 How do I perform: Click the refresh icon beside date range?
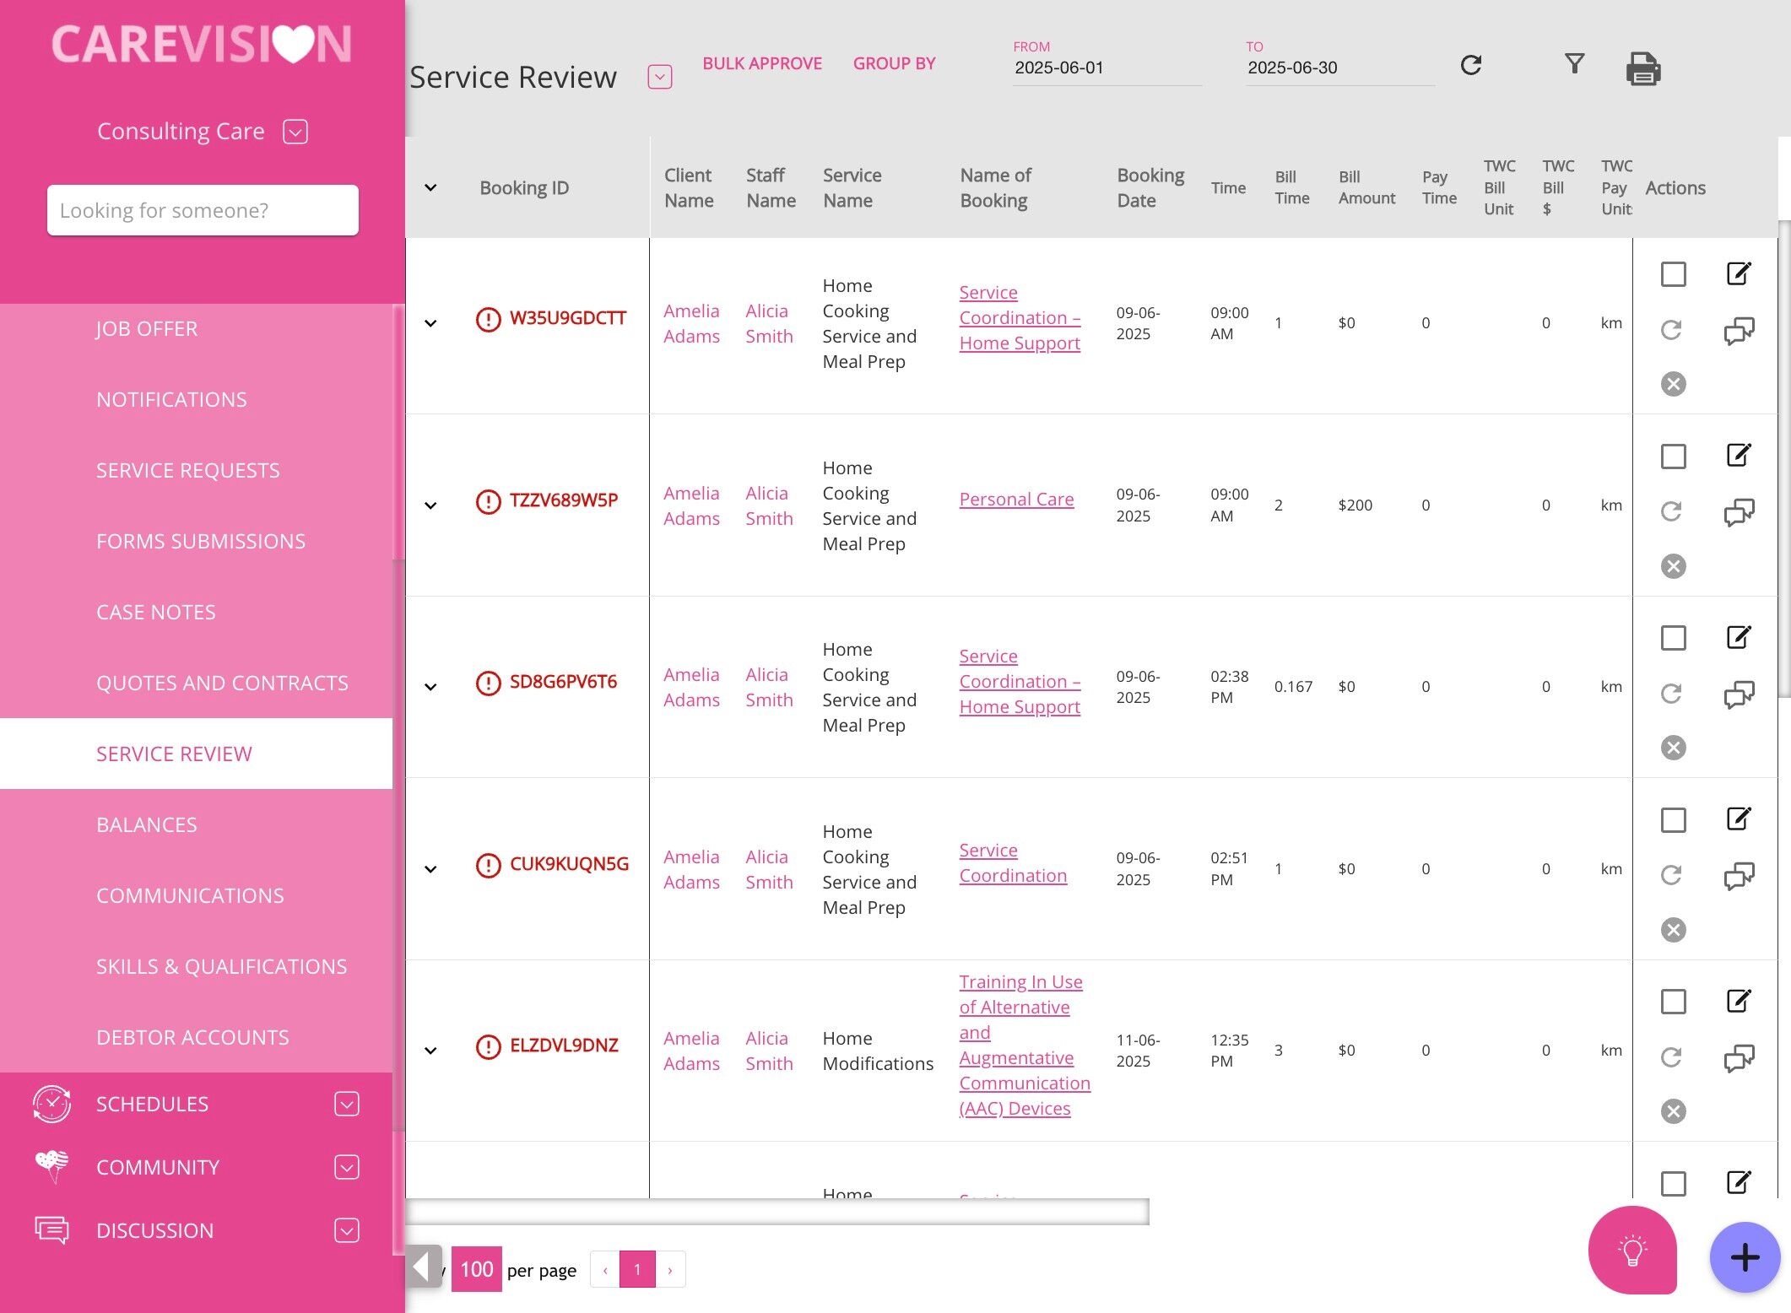point(1471,66)
